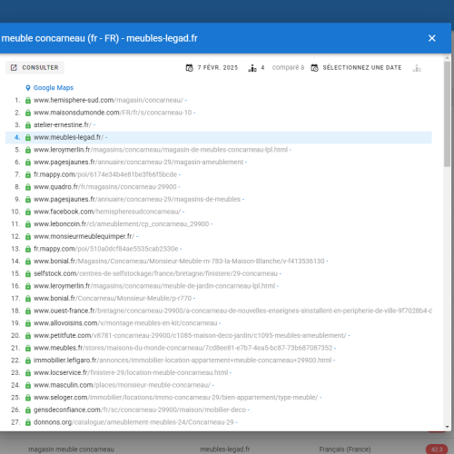Click the CONSULTER open-in-new icon

click(14, 67)
